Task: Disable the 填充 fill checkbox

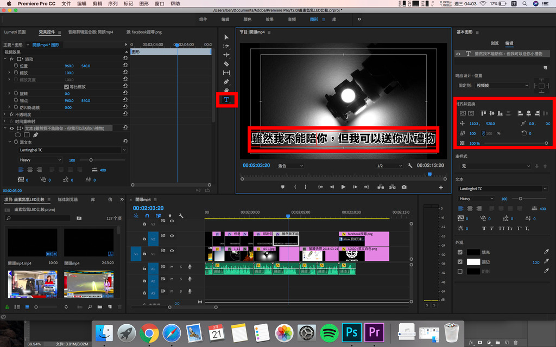Action: (x=460, y=252)
